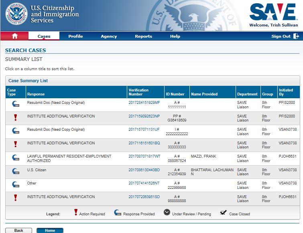Open verification number 2017074141526NT
The width and height of the screenshot is (303, 233).
(x=144, y=183)
